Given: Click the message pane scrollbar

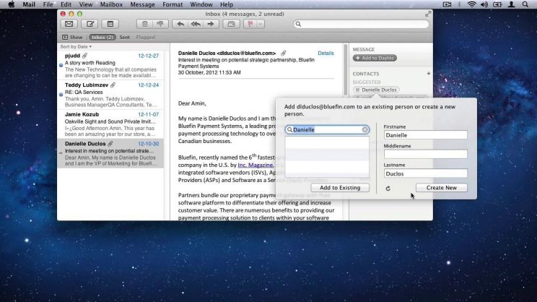Looking at the screenshot, I should [x=345, y=70].
